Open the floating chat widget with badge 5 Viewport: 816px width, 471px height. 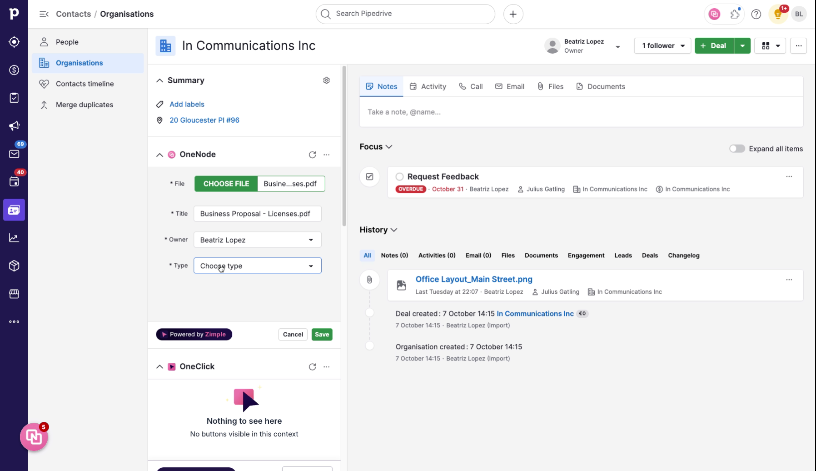[x=34, y=437]
